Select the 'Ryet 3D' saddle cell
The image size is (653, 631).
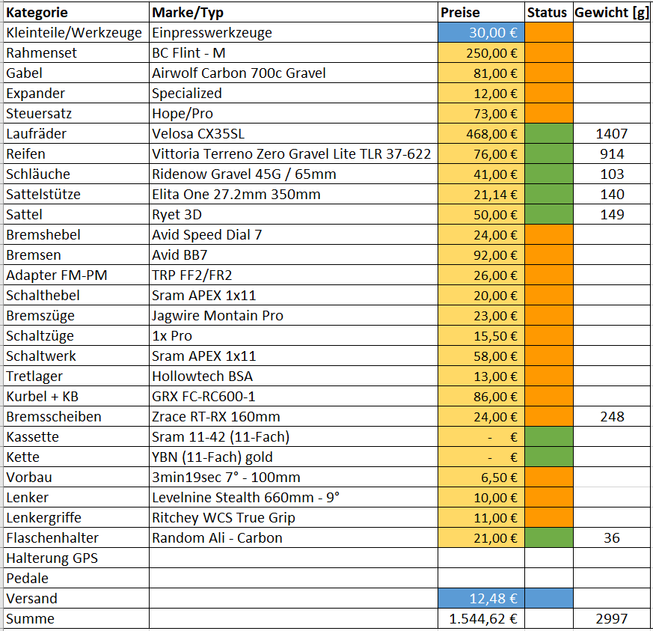(x=293, y=214)
